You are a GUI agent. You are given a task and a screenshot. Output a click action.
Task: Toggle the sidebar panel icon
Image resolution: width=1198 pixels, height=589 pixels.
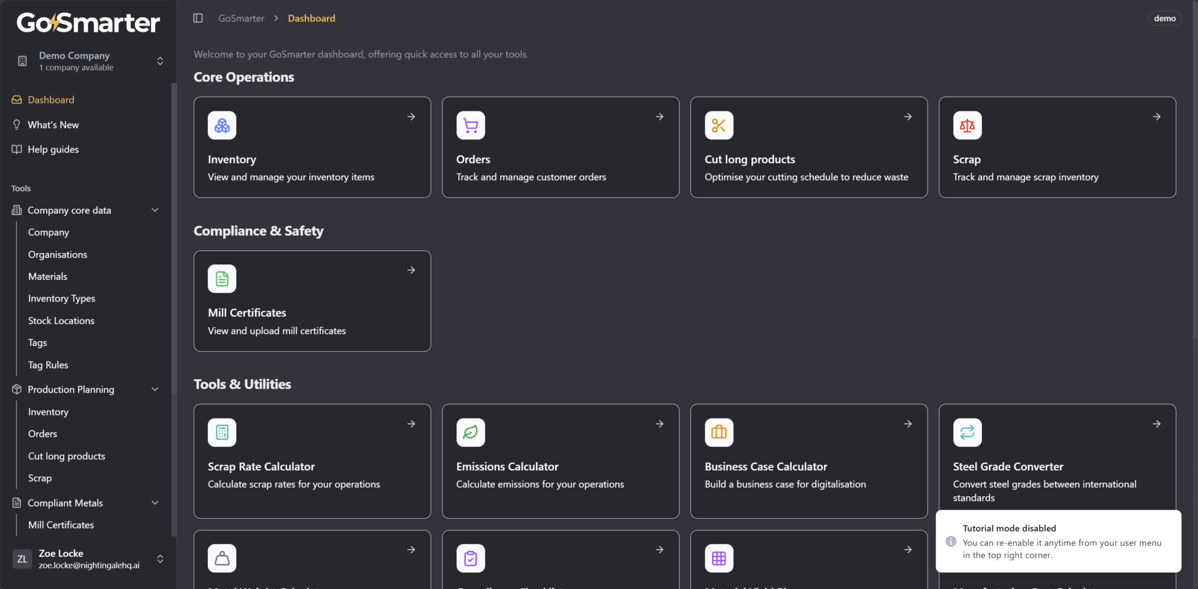[x=197, y=18]
